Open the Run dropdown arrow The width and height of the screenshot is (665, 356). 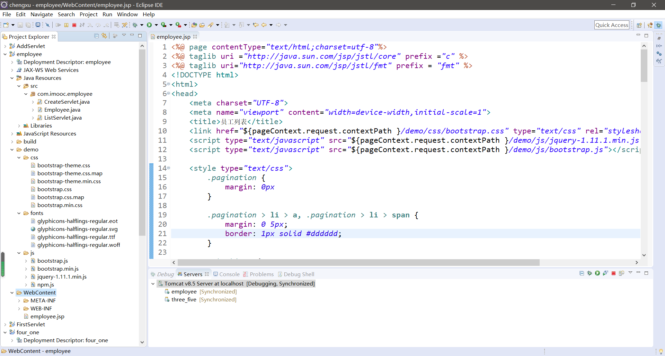point(156,25)
